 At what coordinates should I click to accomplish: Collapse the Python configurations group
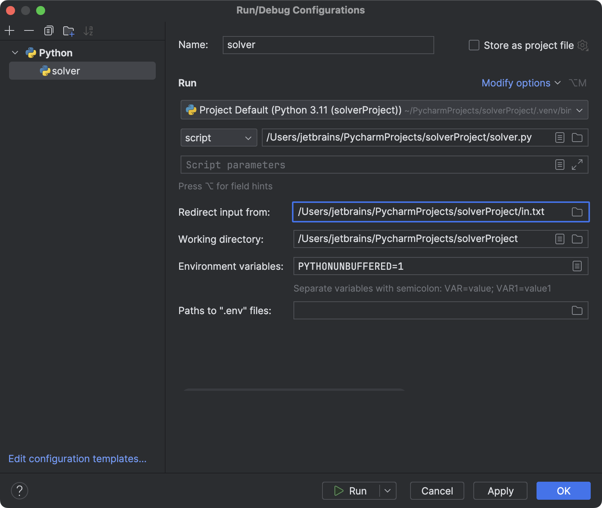[15, 53]
